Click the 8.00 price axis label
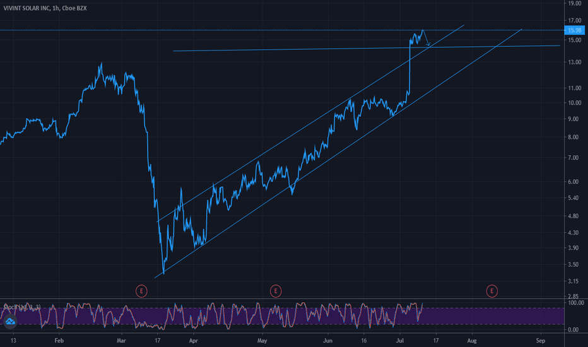Screen dimensions: 588x347 point(573,138)
